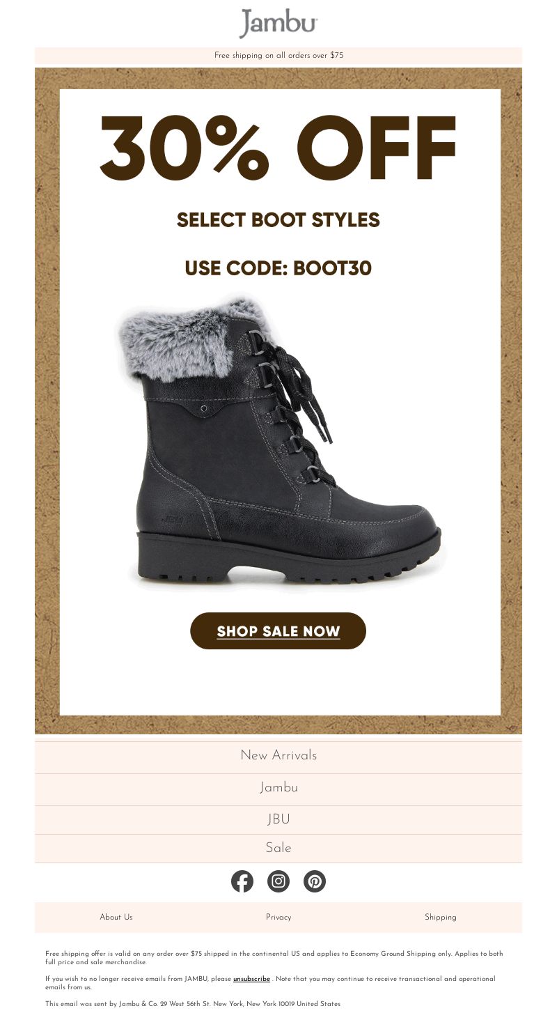Open the Privacy footer link
The width and height of the screenshot is (557, 1036).
278,918
